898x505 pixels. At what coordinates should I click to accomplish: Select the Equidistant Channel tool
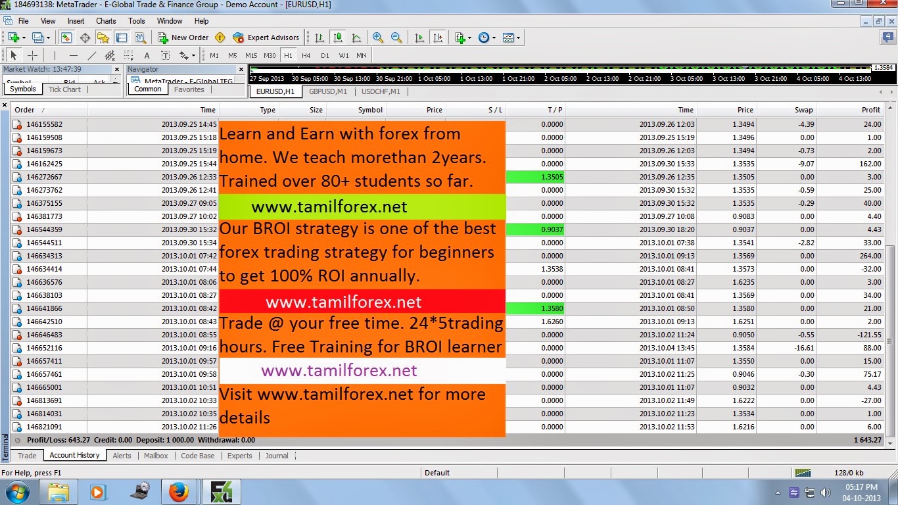[110, 56]
